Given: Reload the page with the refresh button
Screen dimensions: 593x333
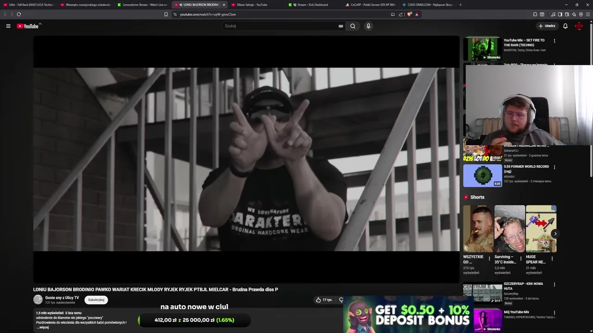Looking at the screenshot, I should pos(19,14).
